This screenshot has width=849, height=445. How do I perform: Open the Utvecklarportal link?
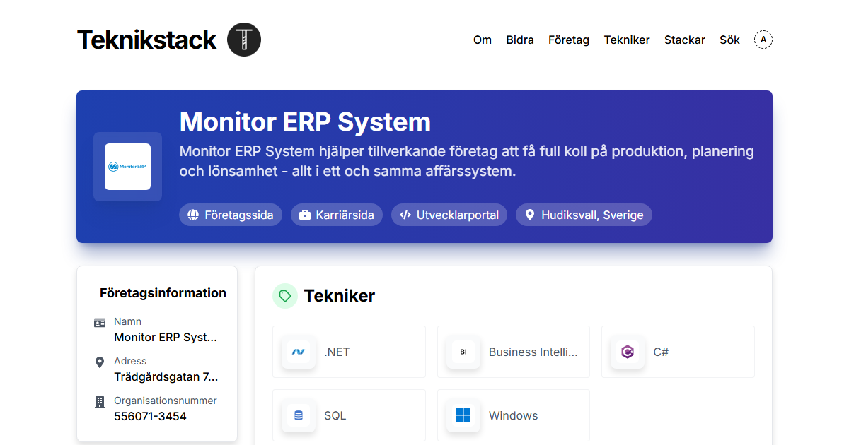449,215
